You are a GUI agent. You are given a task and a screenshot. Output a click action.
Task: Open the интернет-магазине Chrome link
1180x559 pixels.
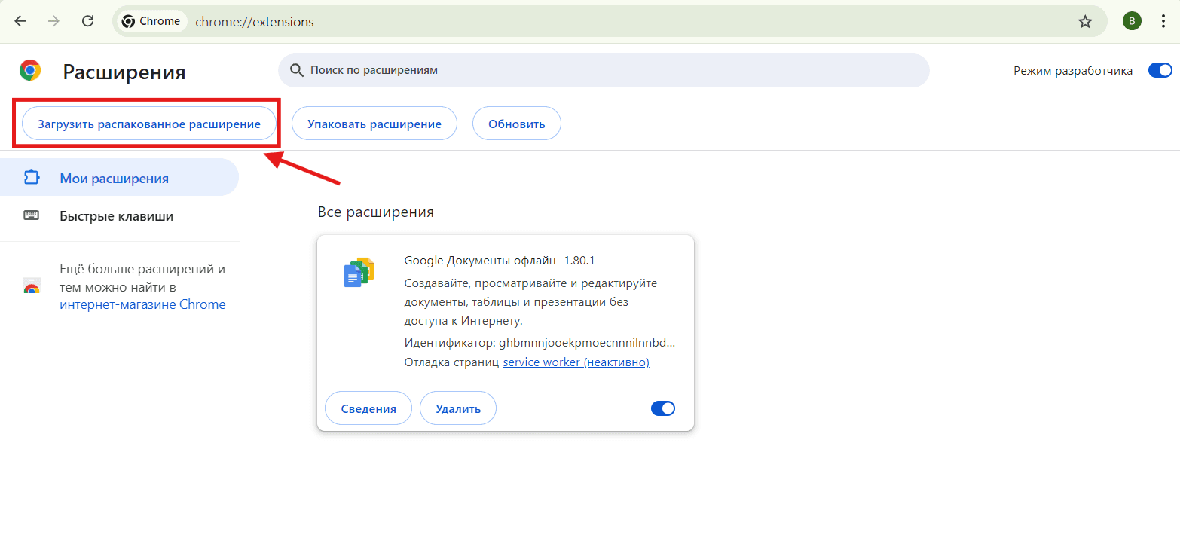coord(142,304)
